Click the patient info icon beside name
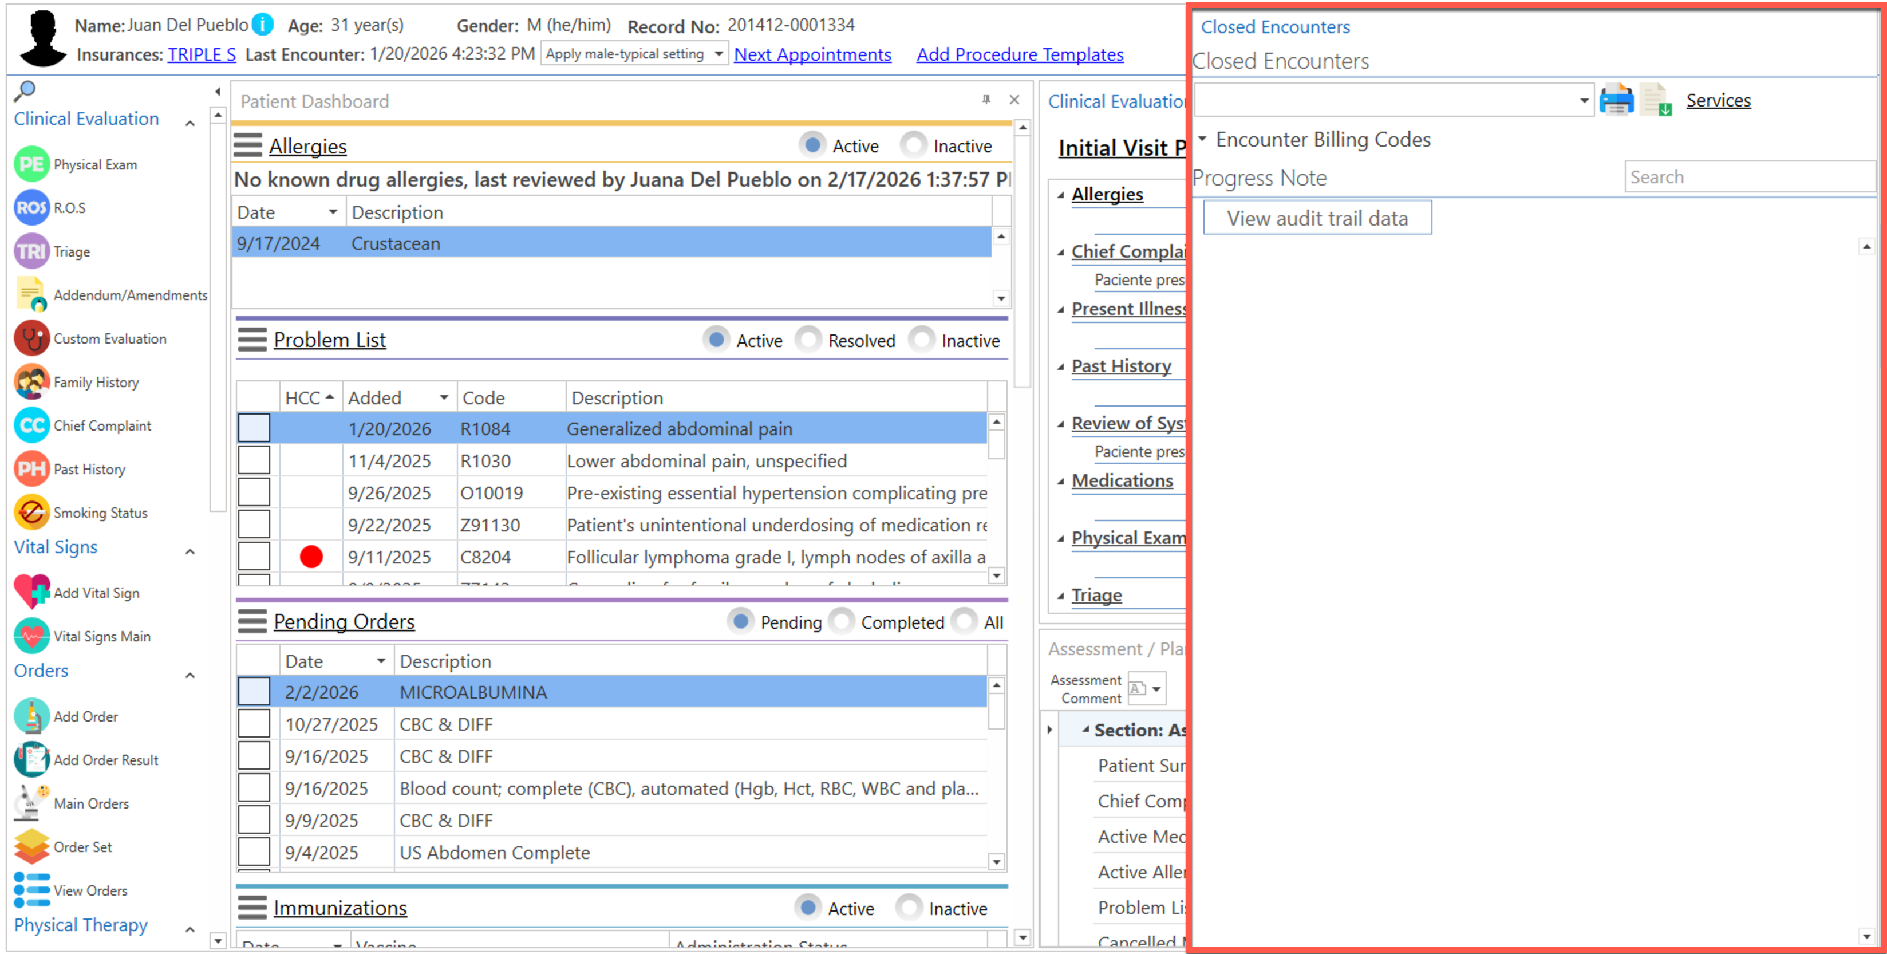 tap(262, 25)
